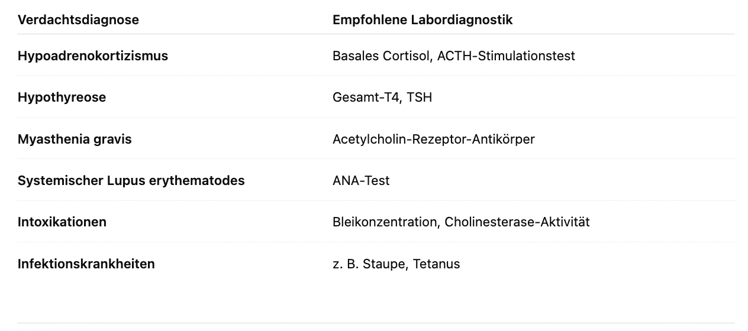Click Systemischer Lupus erythematodes cell
748x331 pixels.
pyautogui.click(x=131, y=181)
